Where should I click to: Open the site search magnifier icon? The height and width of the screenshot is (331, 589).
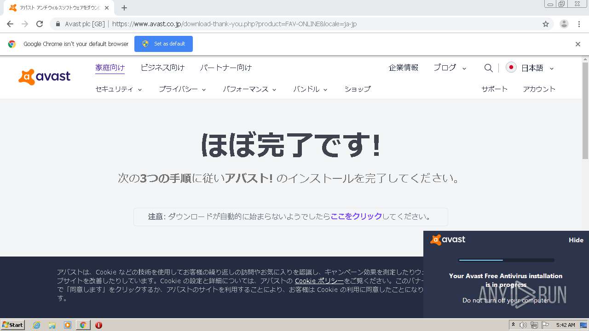pos(488,68)
